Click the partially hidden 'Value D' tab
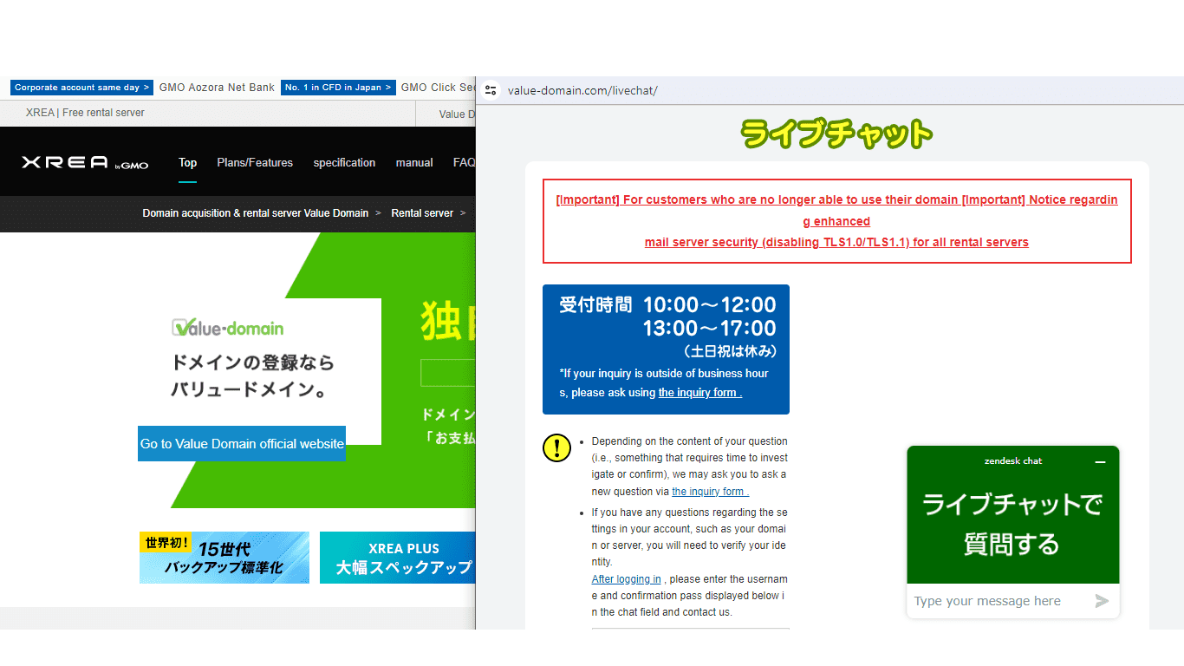 coord(457,114)
